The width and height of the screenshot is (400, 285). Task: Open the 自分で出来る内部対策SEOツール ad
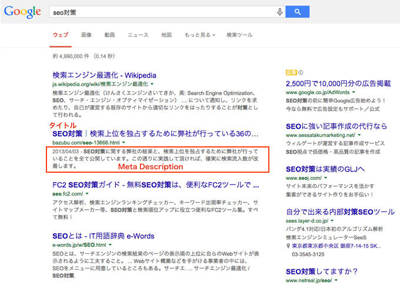[341, 212]
